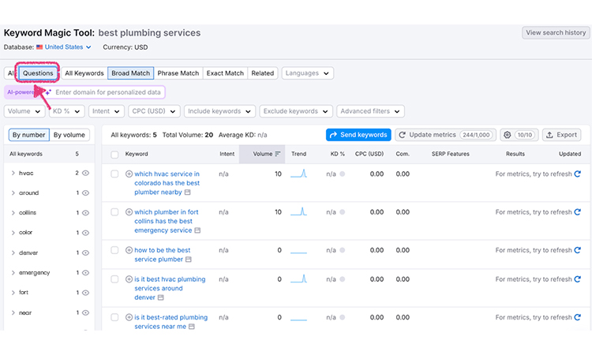Open the Intent filter dropdown
This screenshot has width=592, height=355.
coord(106,111)
